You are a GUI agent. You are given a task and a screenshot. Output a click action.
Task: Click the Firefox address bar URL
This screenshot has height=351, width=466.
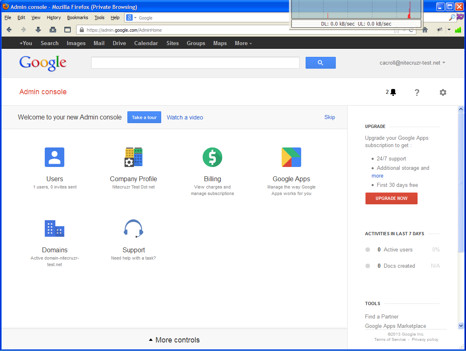click(124, 30)
